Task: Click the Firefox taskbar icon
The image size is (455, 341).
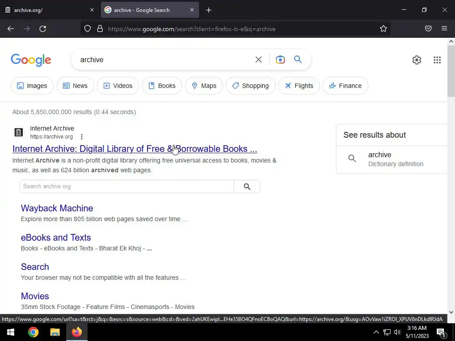Action: pyautogui.click(x=77, y=332)
